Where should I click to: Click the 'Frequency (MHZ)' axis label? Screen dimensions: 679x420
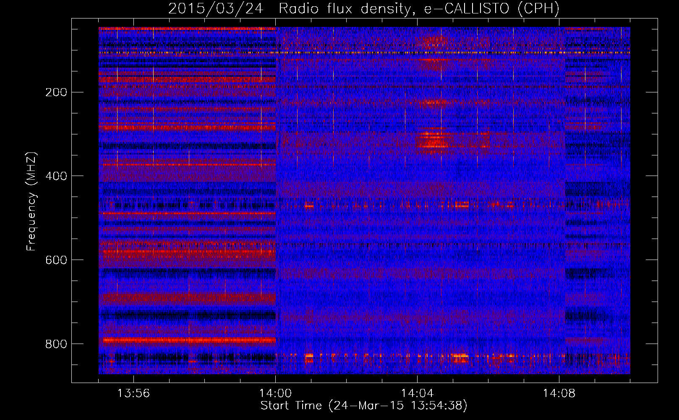32,202
